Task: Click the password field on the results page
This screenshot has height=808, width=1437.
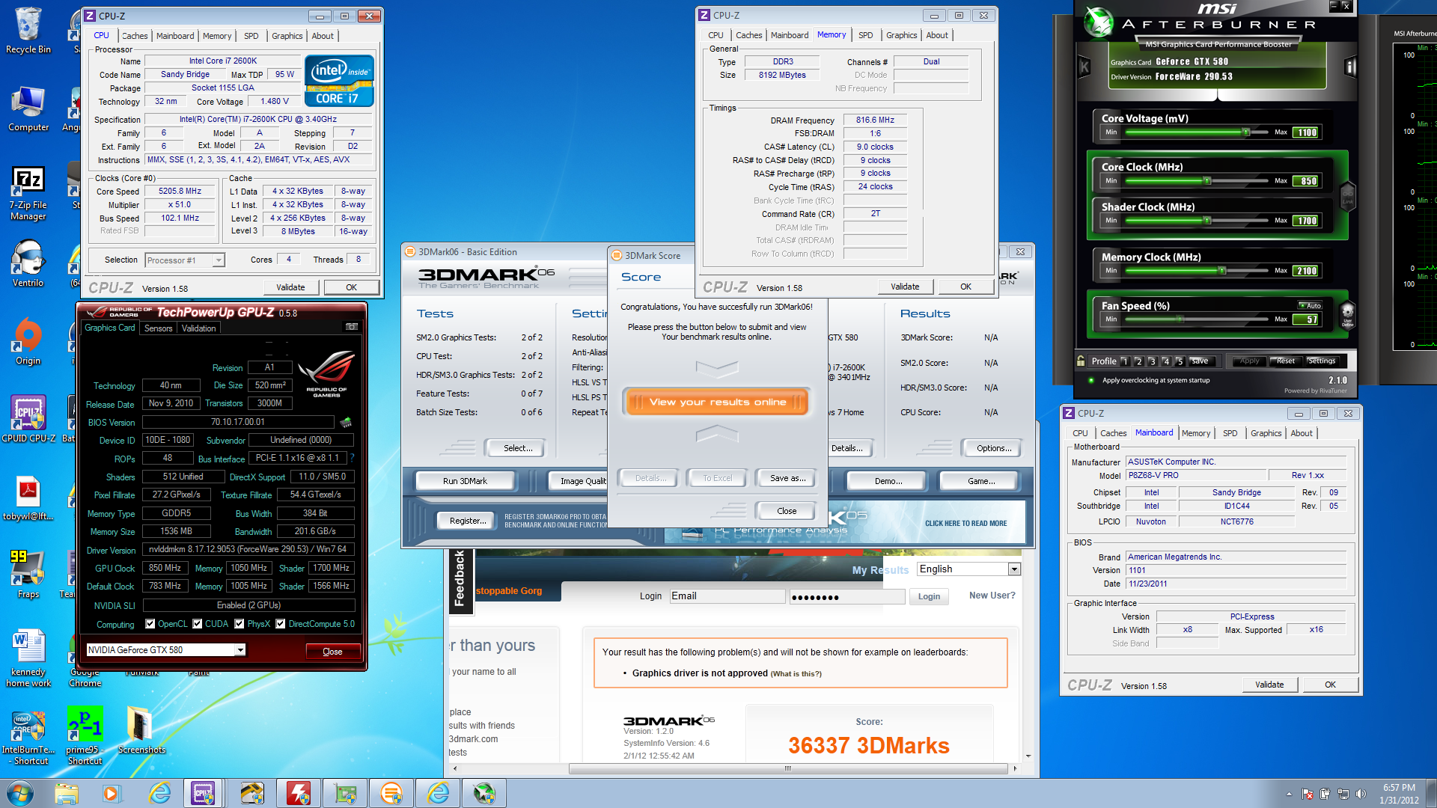Action: [847, 596]
